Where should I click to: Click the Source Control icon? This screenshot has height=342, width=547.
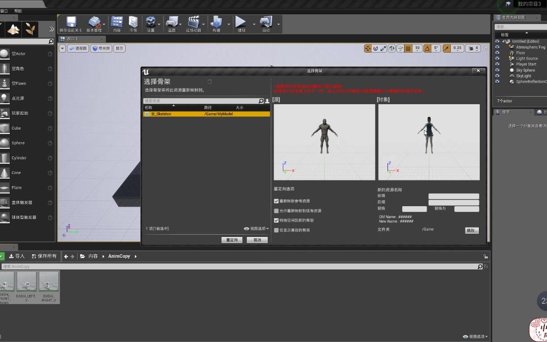tap(94, 24)
